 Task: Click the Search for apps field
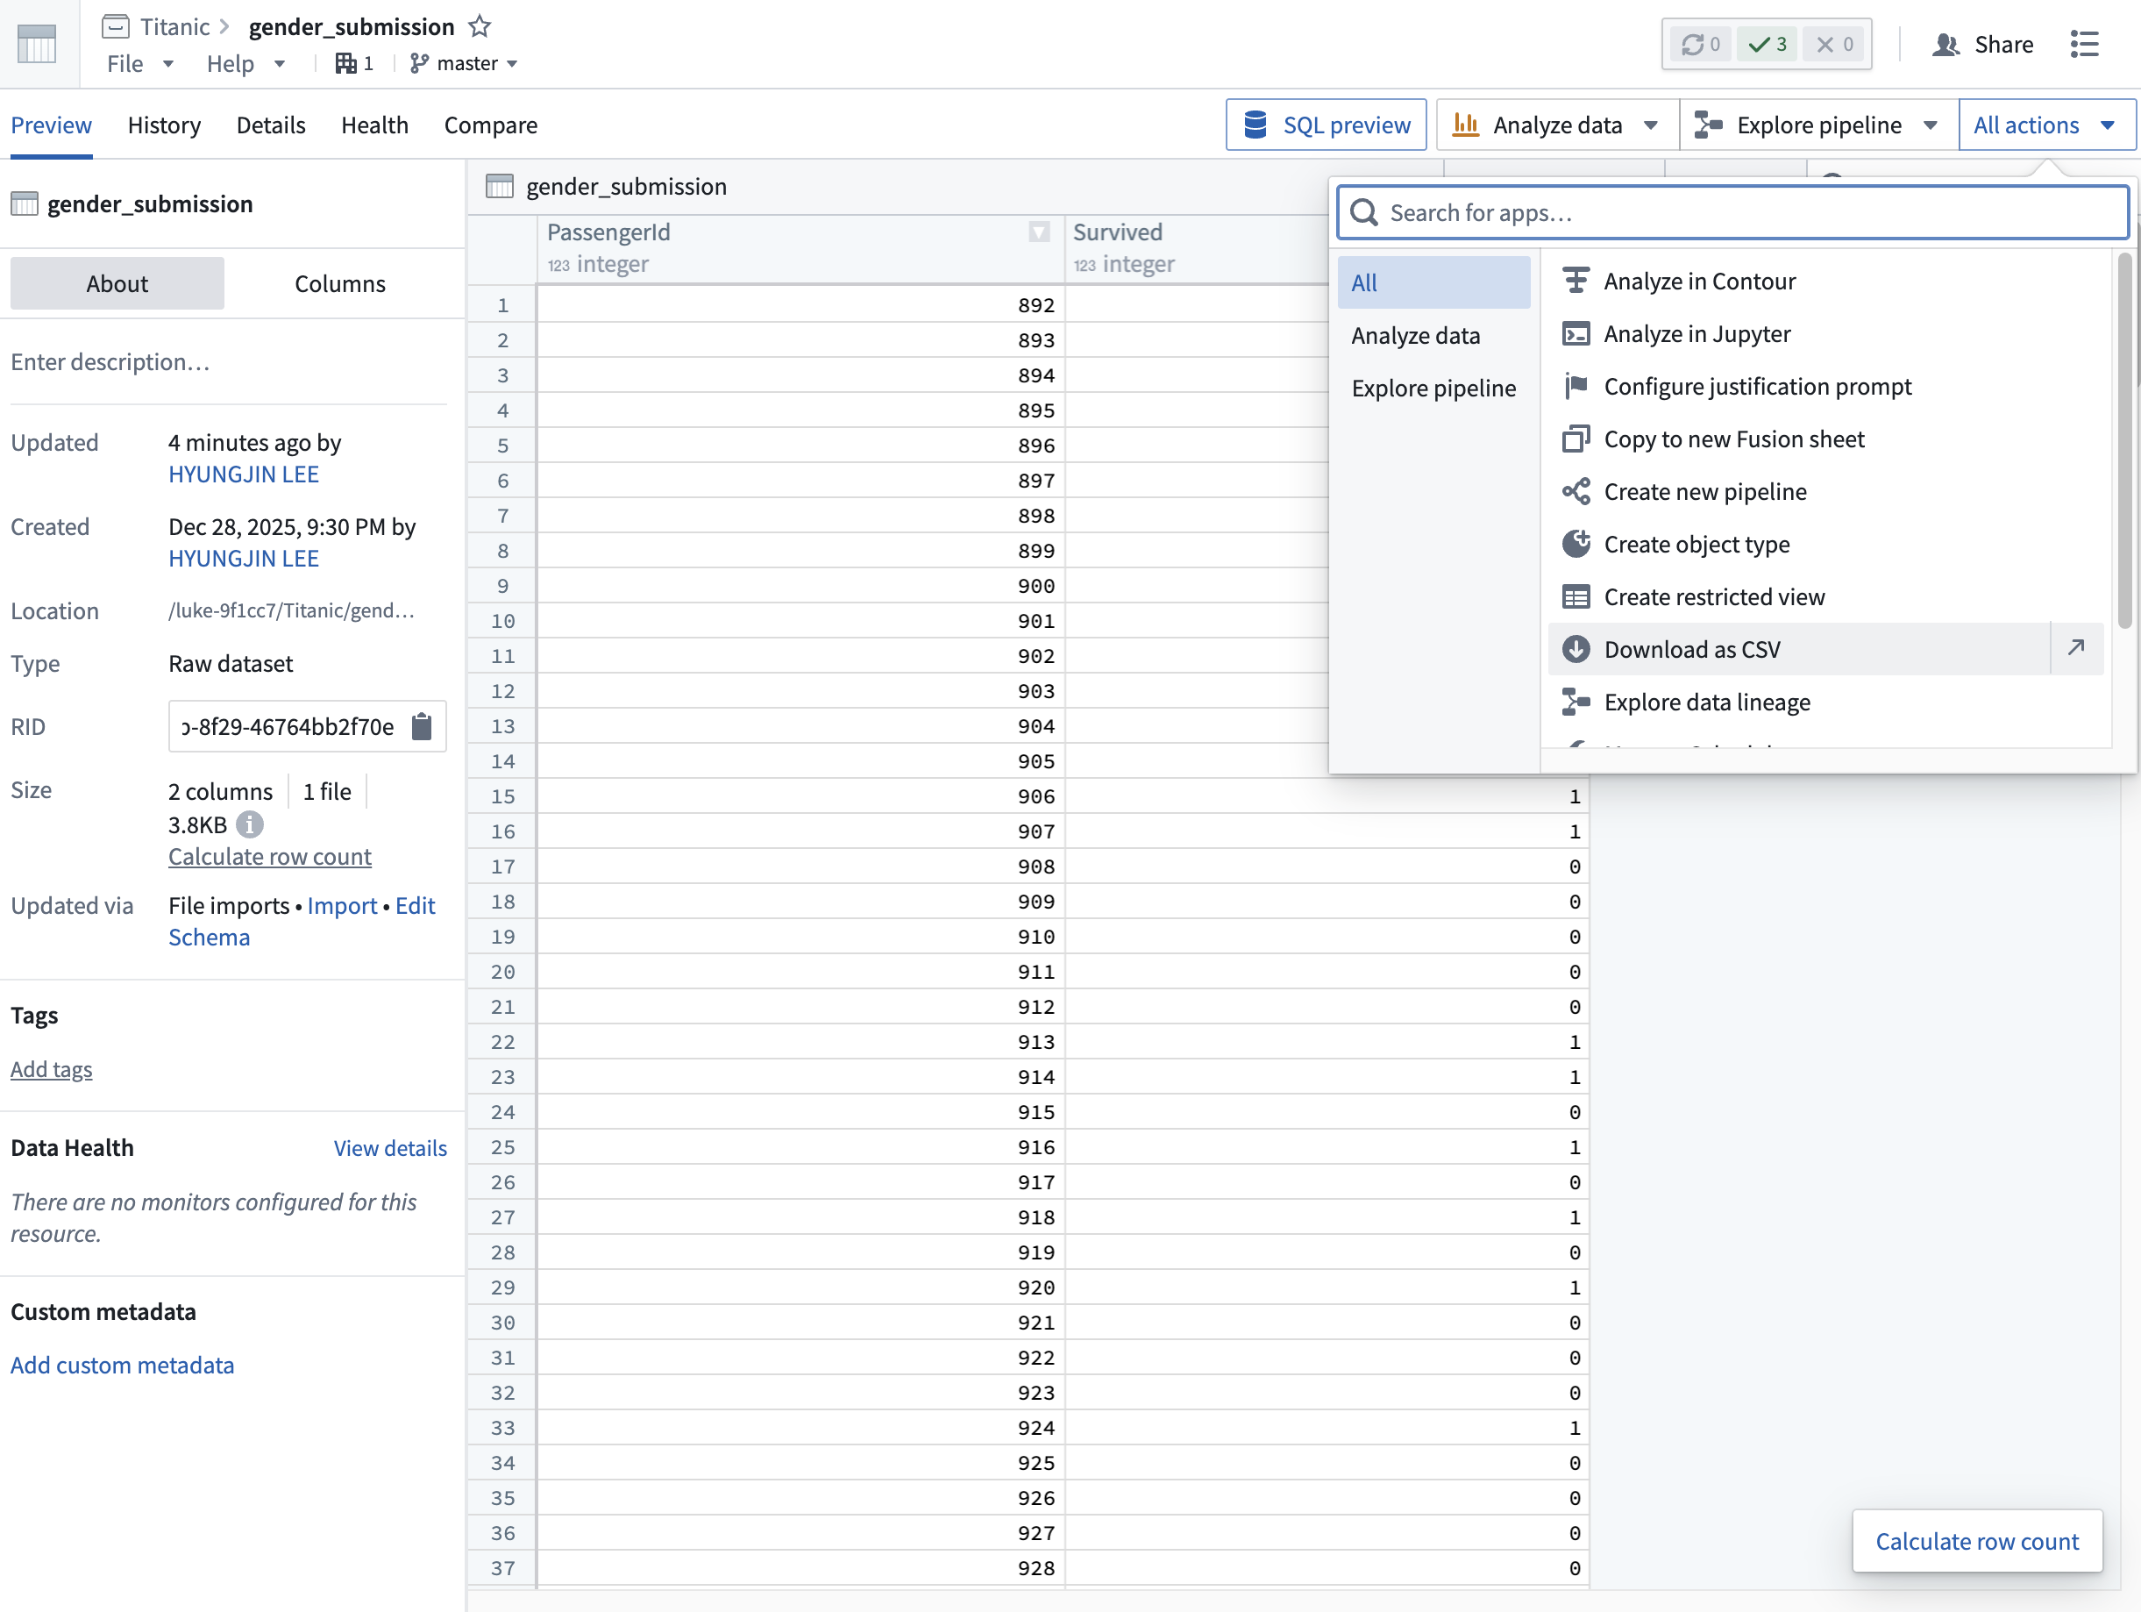[1732, 213]
